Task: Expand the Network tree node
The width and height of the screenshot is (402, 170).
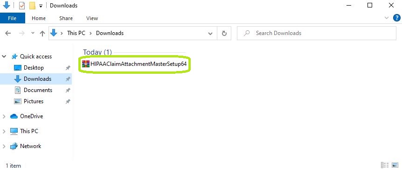Action: (x=4, y=146)
